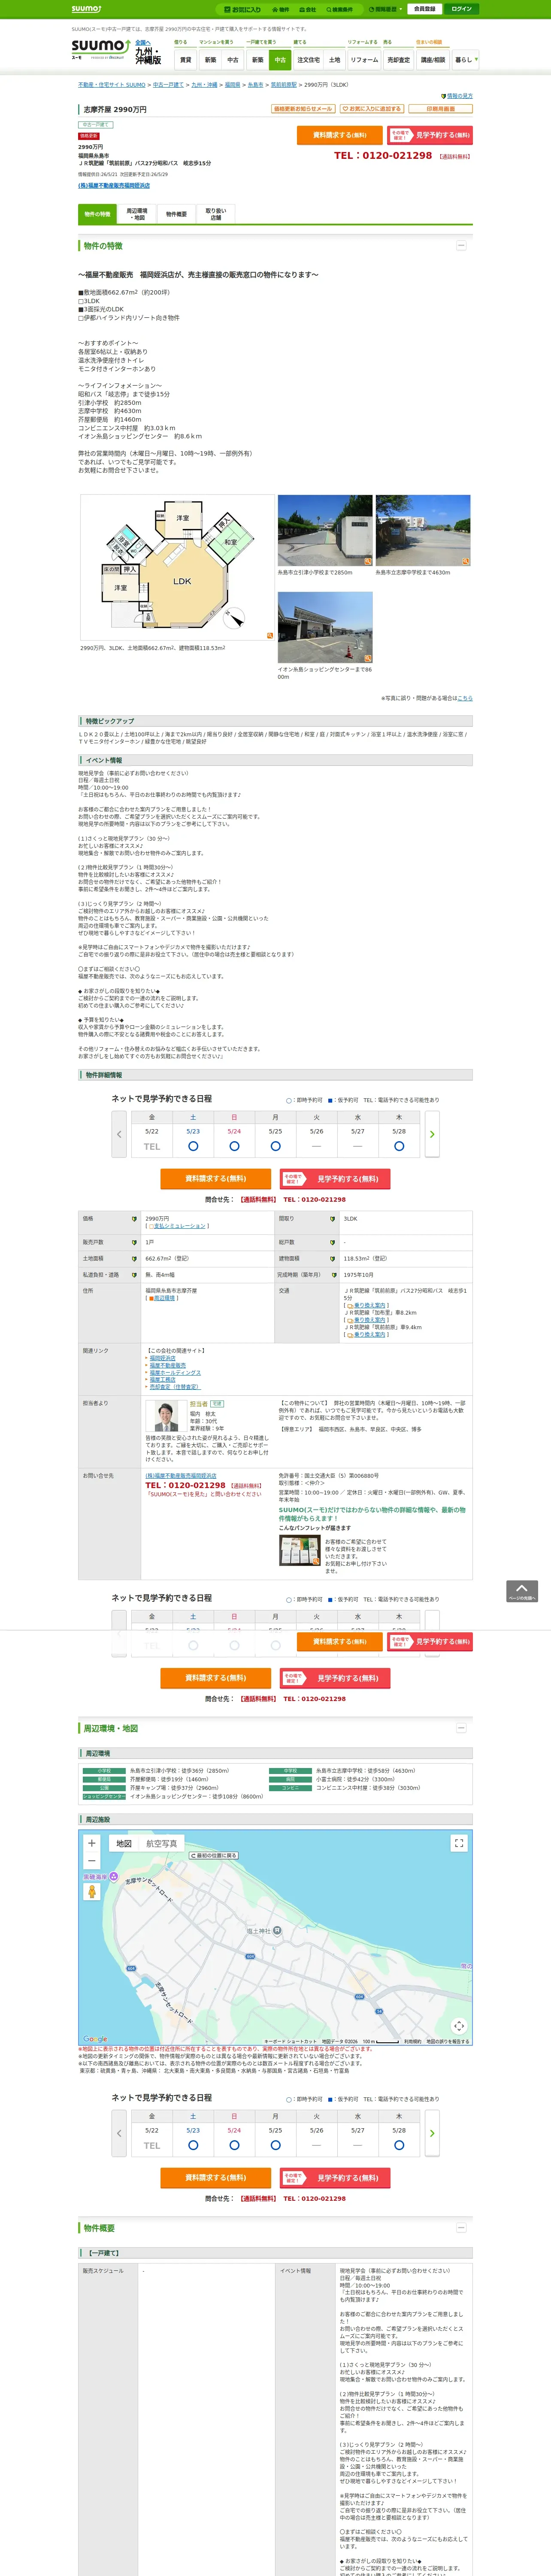Click お気に入りに追加する button
The width and height of the screenshot is (551, 2576).
[372, 108]
